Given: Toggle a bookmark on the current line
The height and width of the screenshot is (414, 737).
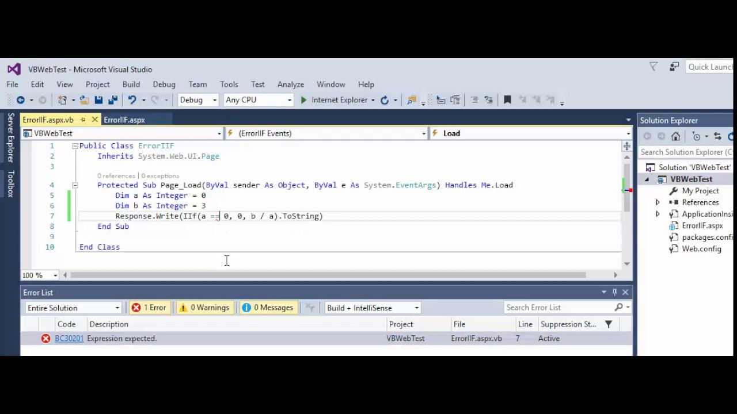Looking at the screenshot, I should 507,100.
